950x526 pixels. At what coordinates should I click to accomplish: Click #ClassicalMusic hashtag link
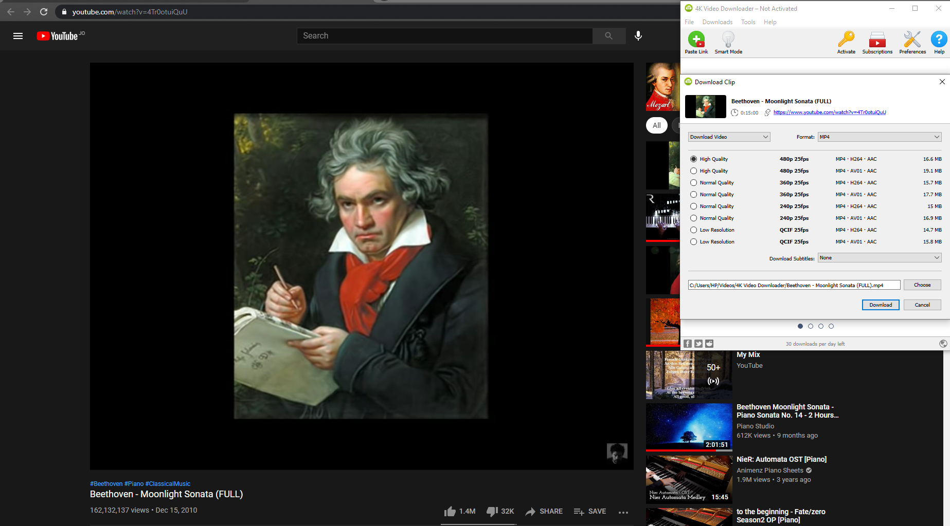[168, 484]
